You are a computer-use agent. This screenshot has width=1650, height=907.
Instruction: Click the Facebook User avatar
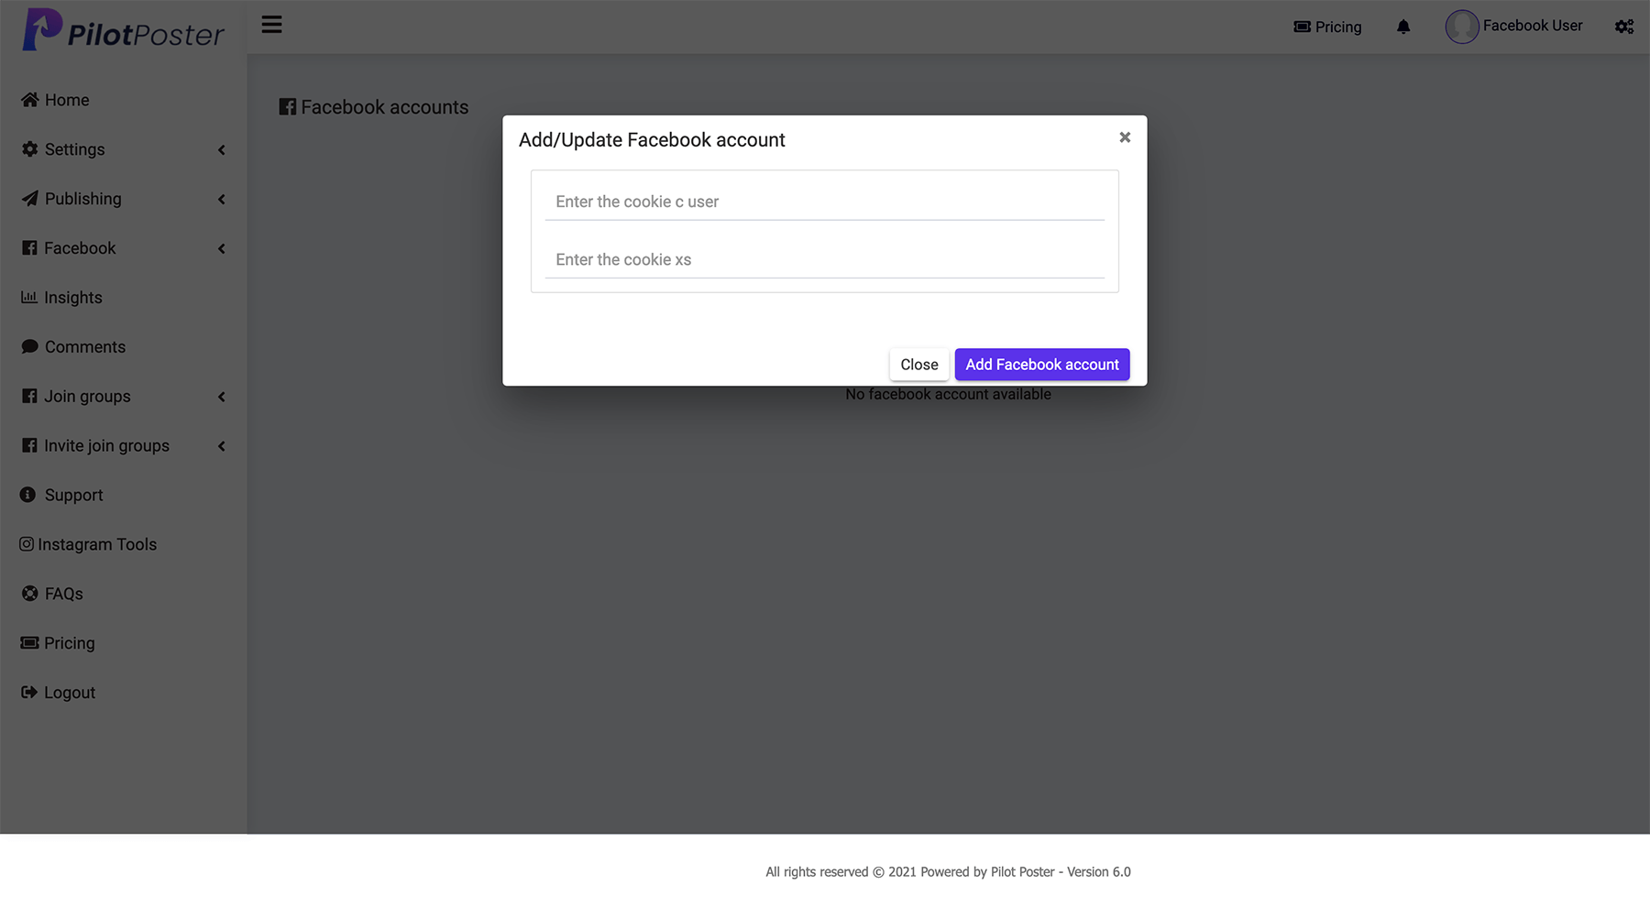[1462, 27]
